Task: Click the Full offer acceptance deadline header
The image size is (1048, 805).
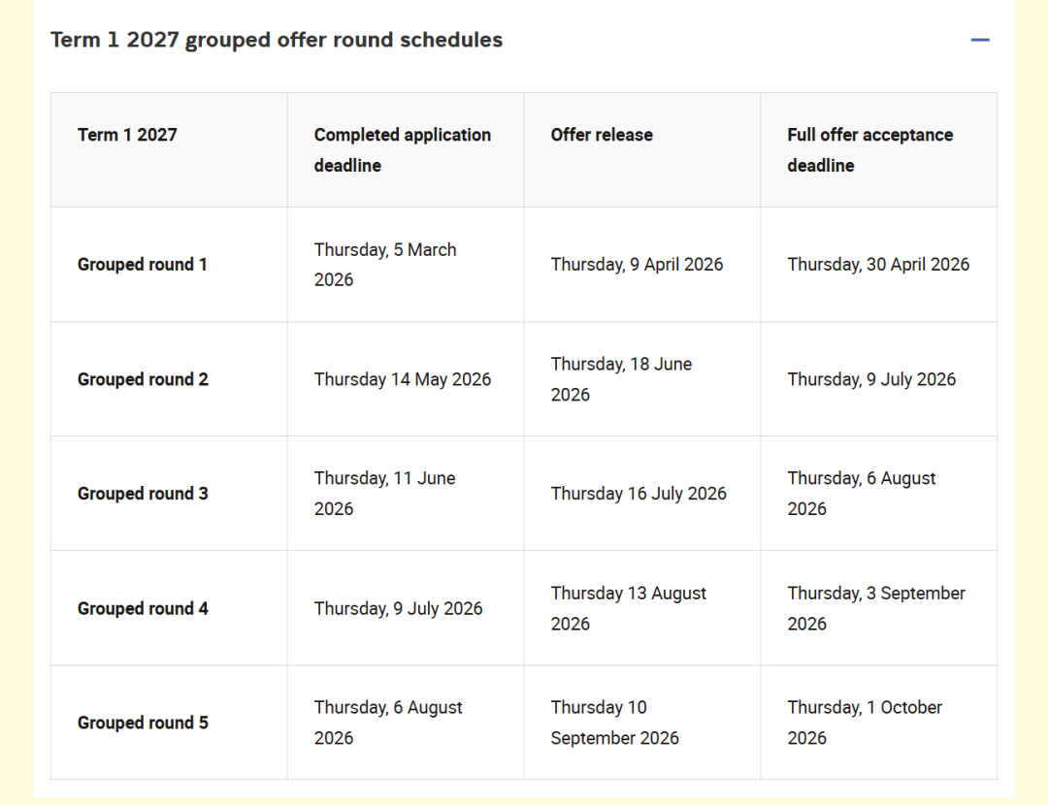Action: 869,149
